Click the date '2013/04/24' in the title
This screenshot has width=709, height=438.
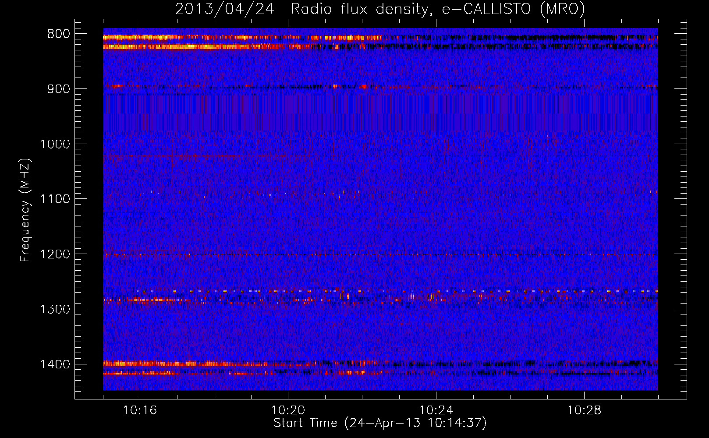225,9
